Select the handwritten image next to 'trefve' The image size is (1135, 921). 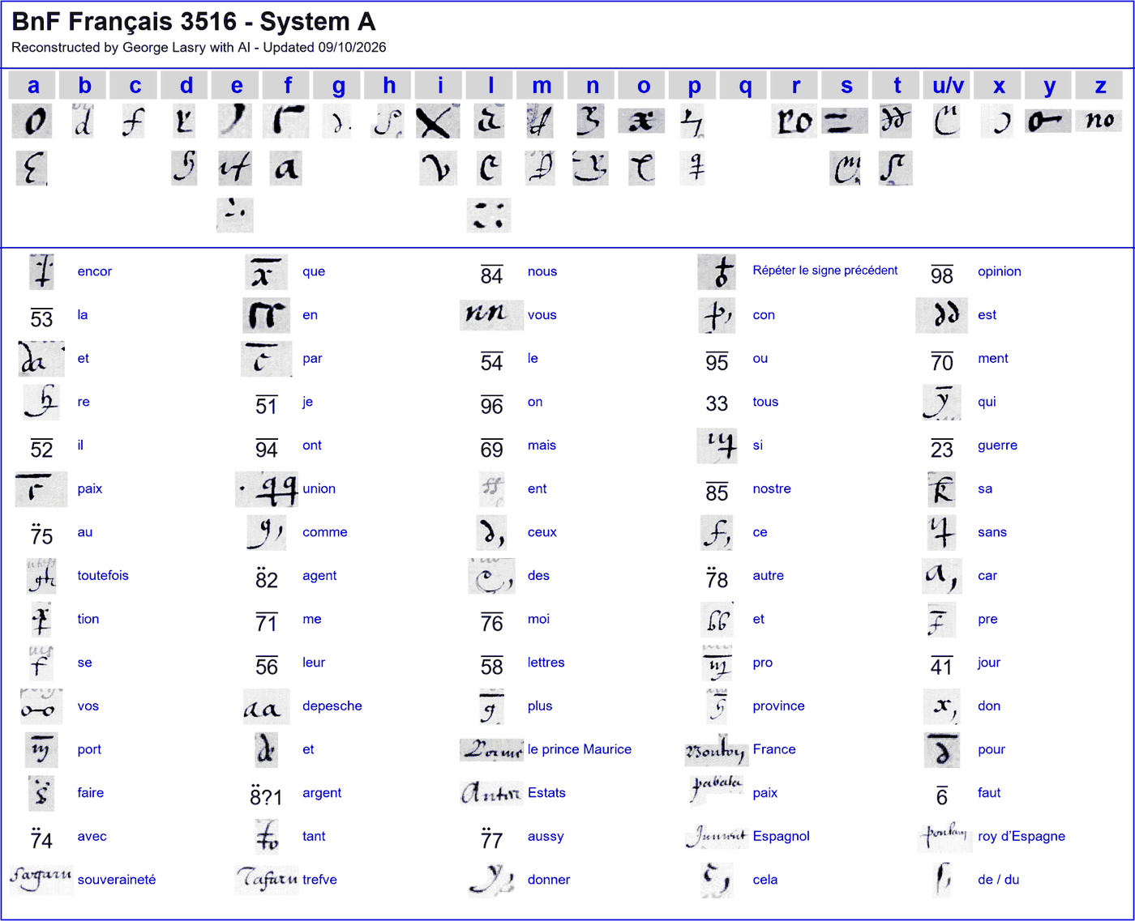pyautogui.click(x=267, y=879)
